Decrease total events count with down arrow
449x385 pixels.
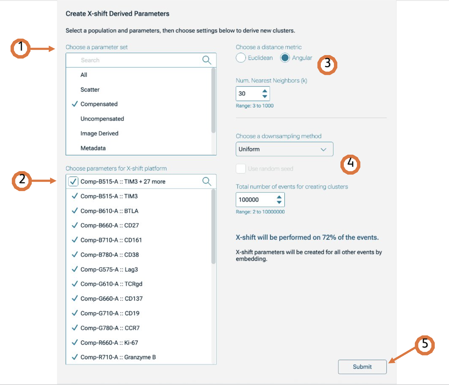279,202
